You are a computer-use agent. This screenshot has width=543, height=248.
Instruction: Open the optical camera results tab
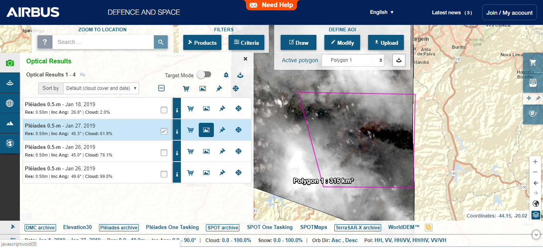tap(10, 63)
